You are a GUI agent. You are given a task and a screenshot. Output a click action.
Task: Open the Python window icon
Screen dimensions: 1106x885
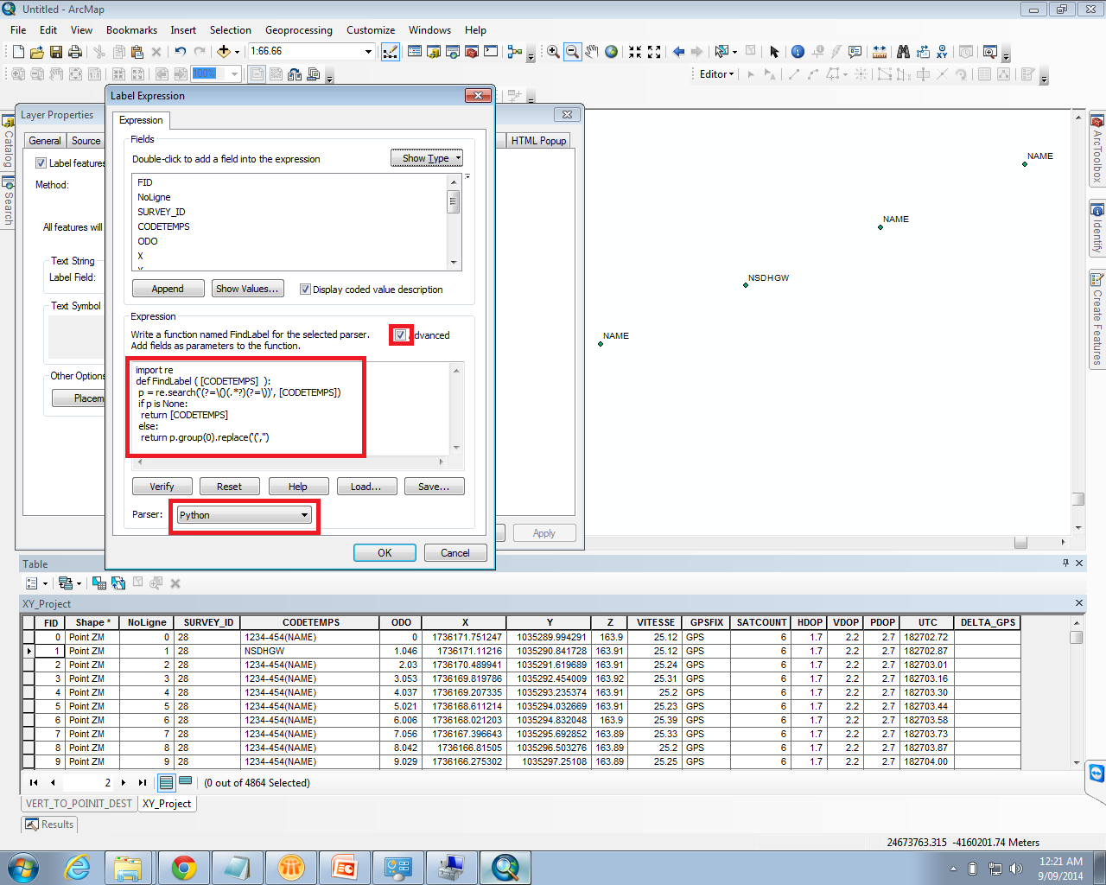pyautogui.click(x=491, y=52)
